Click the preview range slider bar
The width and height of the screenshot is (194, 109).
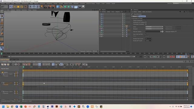click(72, 57)
